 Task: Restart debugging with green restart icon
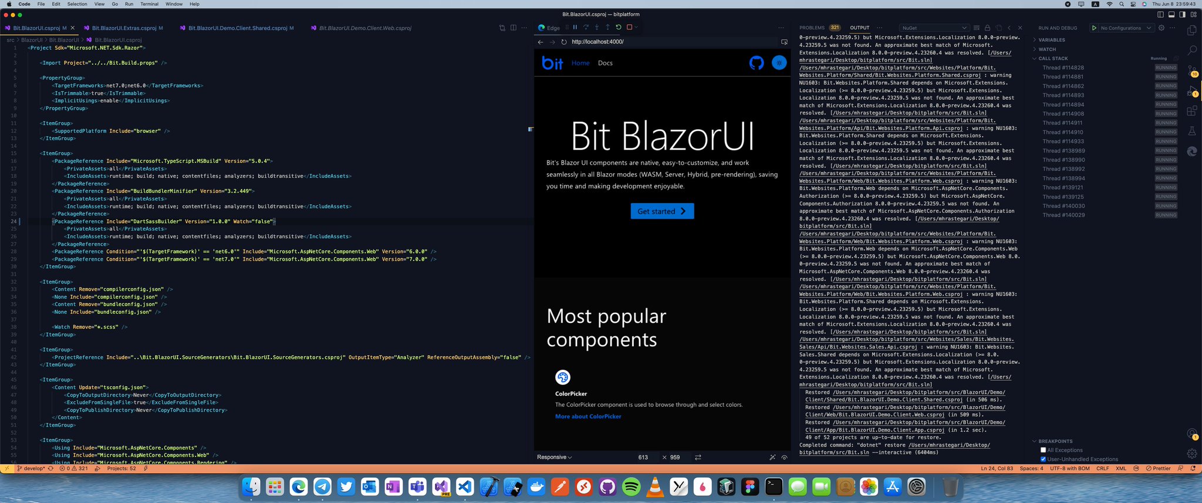click(x=619, y=27)
